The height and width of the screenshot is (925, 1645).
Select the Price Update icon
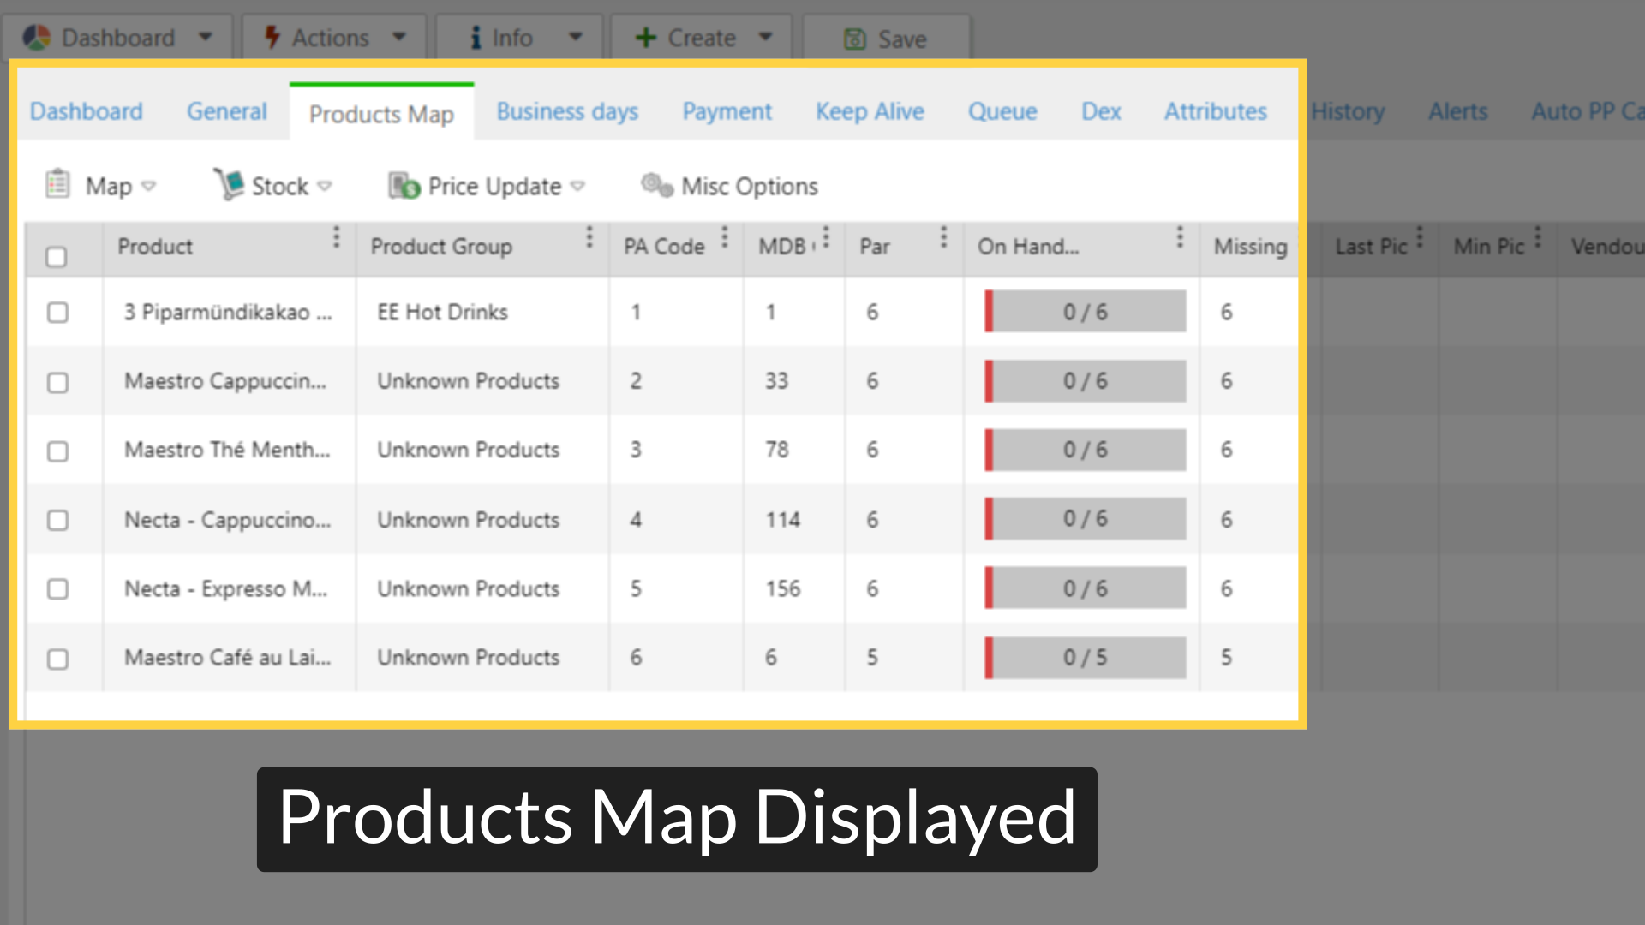pos(402,185)
